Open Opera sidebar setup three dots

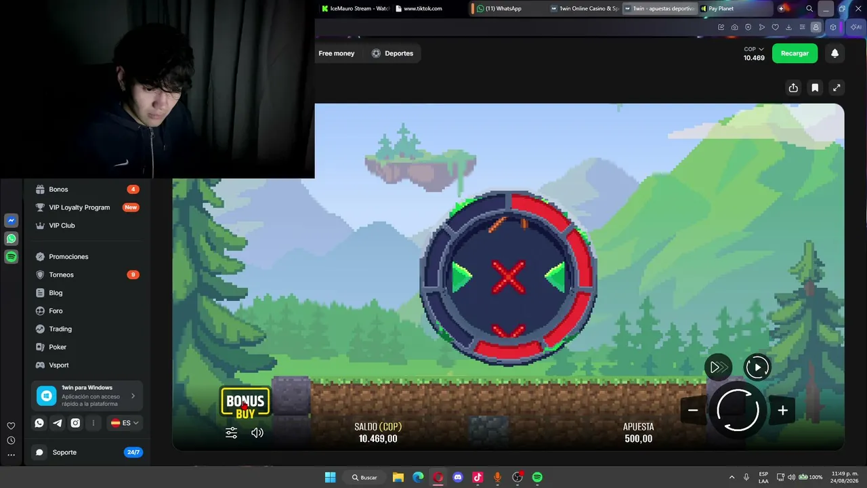click(11, 455)
